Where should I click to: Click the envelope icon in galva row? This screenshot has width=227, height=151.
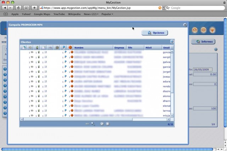(x=45, y=62)
